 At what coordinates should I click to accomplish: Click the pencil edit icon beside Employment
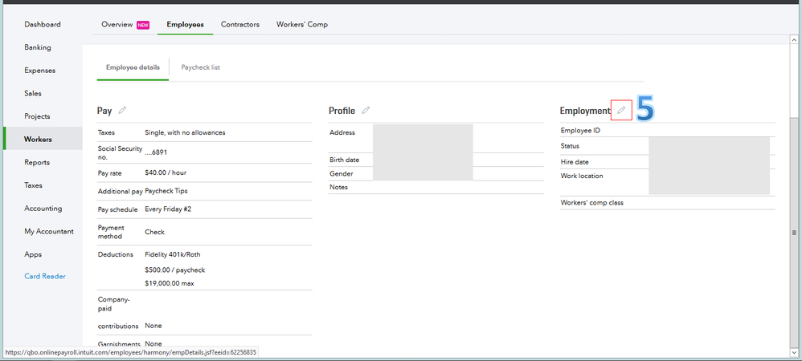pyautogui.click(x=621, y=110)
